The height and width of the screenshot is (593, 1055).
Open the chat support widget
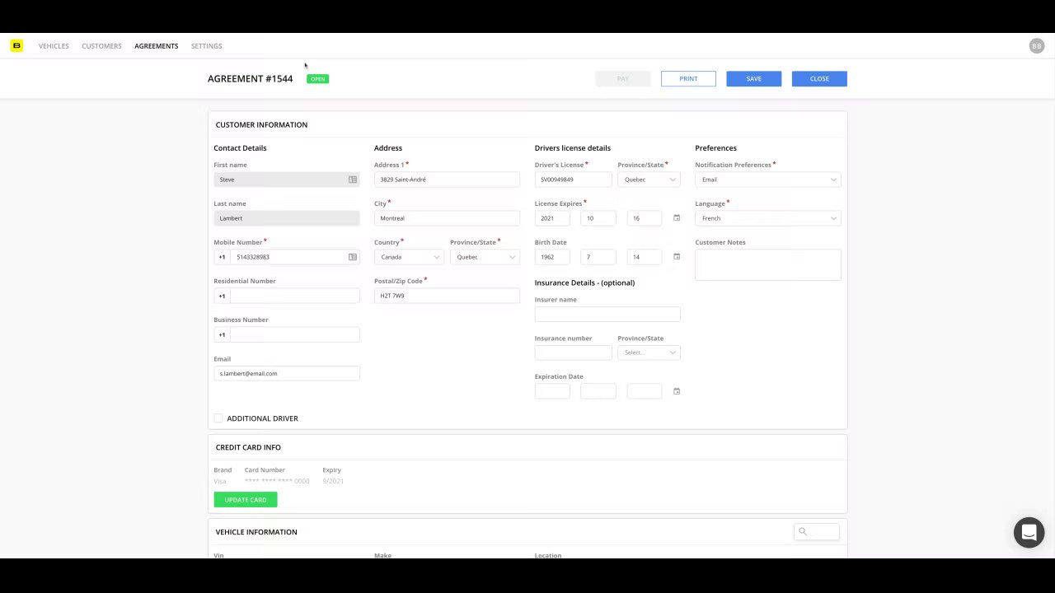point(1029,533)
